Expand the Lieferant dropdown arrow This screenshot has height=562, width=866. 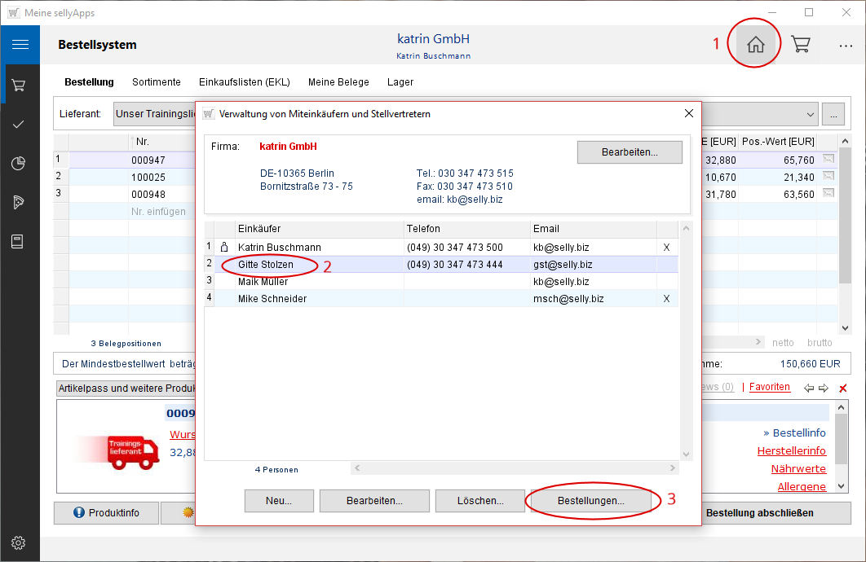point(810,114)
